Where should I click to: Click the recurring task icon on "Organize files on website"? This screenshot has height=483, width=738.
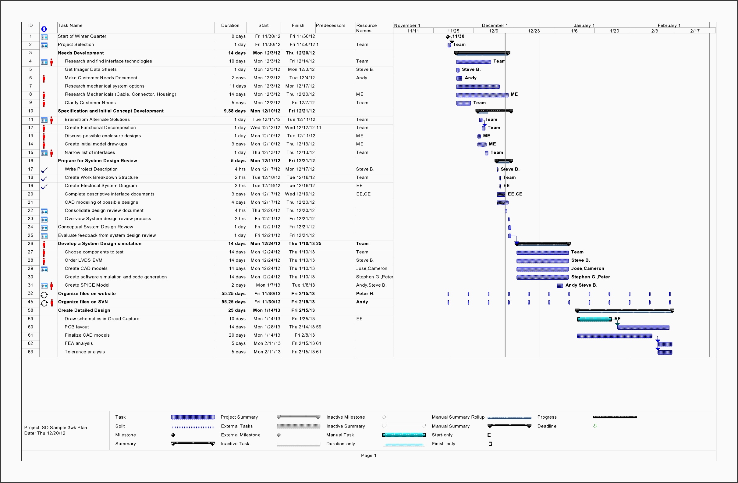coord(44,294)
